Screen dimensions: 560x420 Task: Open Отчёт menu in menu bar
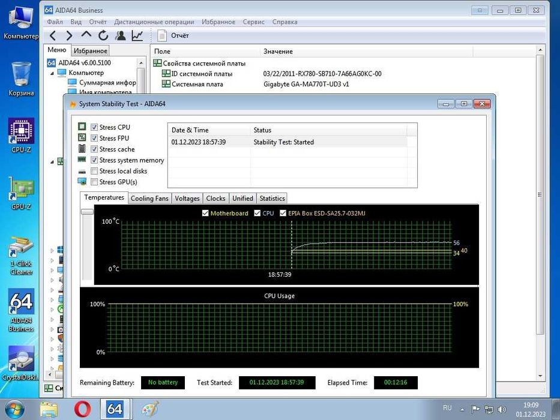98,22
